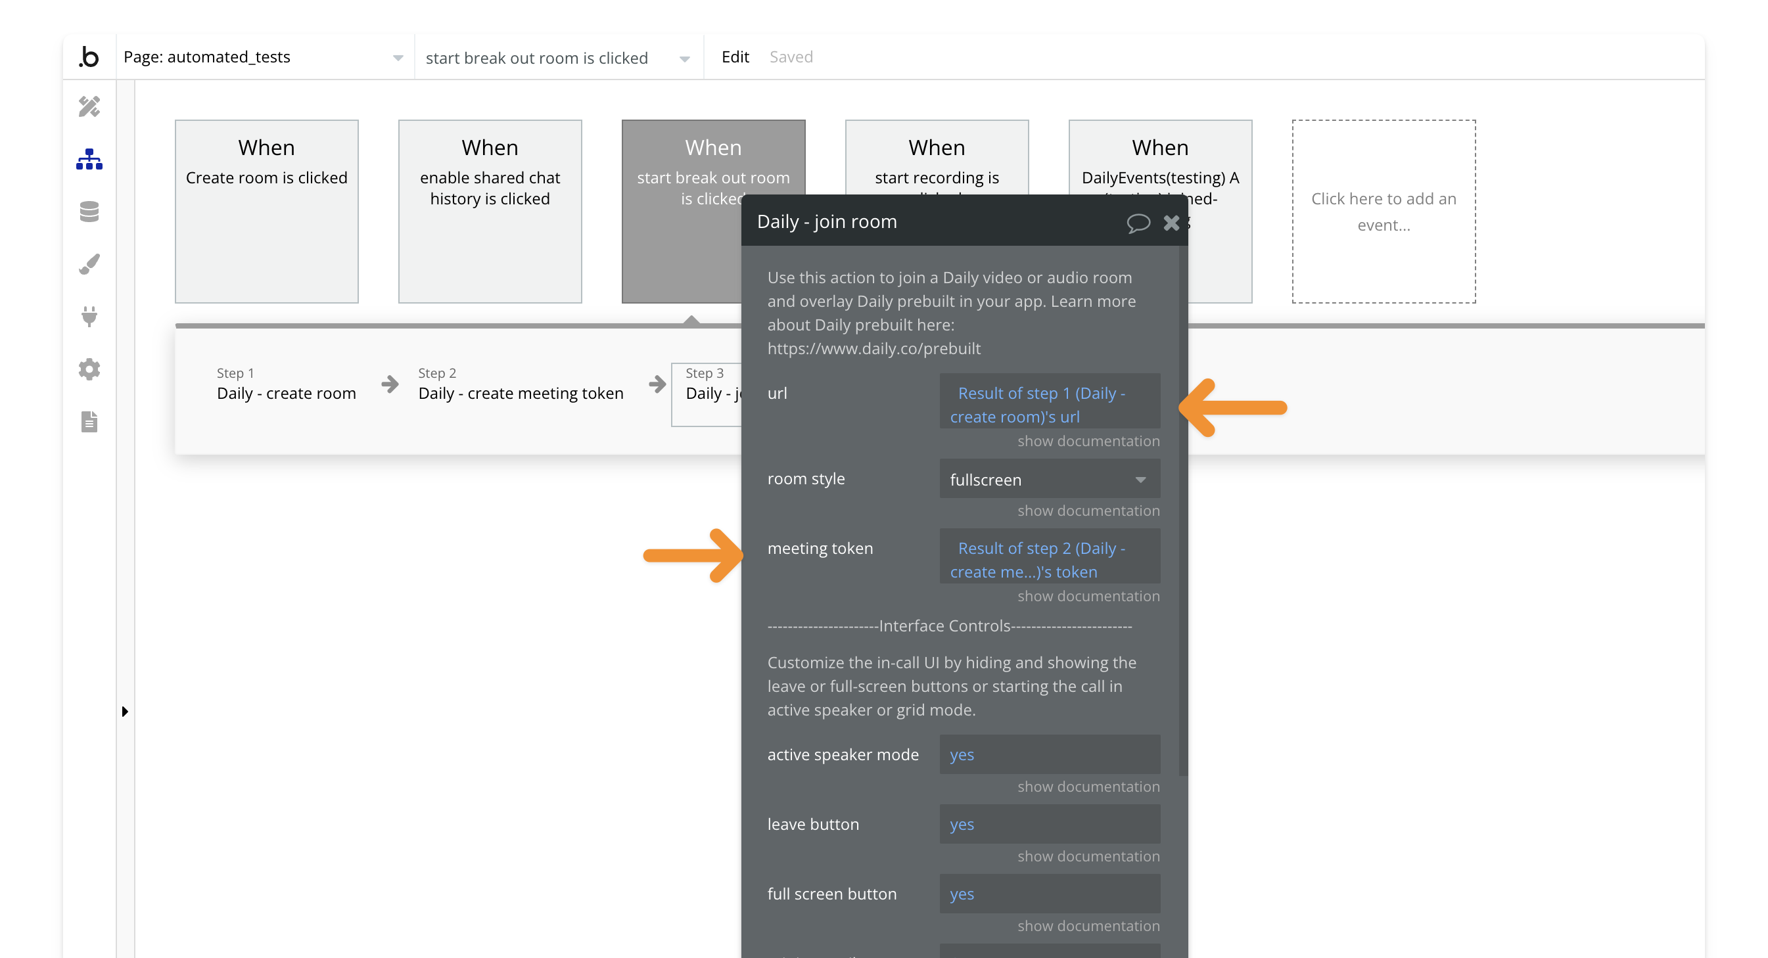Expand the collapsed side panel arrow
The height and width of the screenshot is (958, 1768).
[x=125, y=712]
